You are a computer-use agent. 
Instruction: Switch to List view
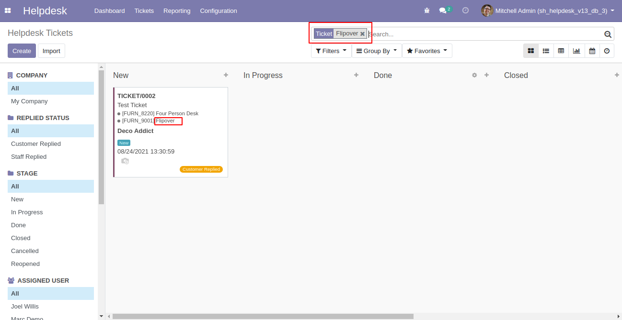(x=546, y=51)
